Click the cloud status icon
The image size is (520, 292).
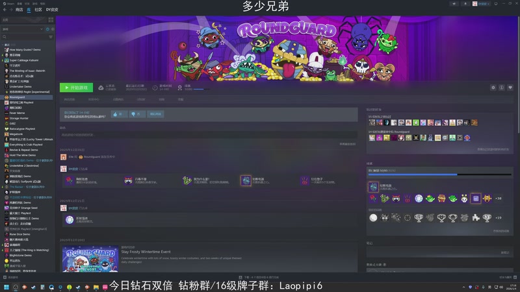(x=101, y=88)
